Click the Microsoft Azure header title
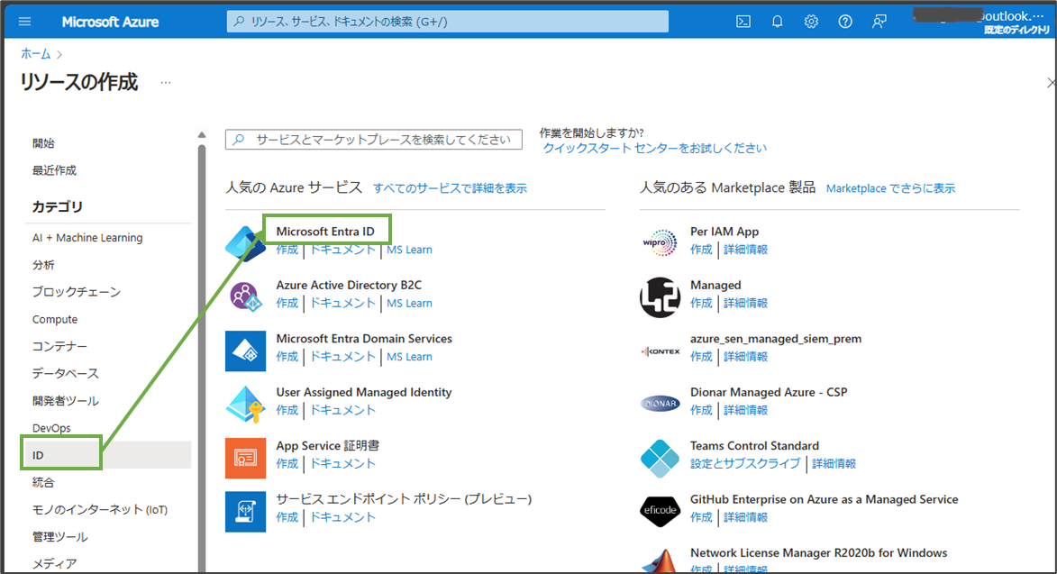The height and width of the screenshot is (574, 1057). 111,22
